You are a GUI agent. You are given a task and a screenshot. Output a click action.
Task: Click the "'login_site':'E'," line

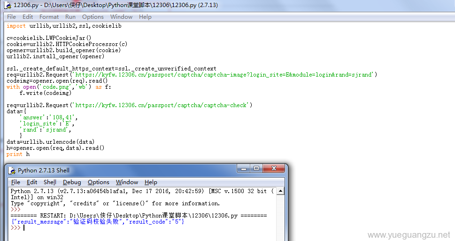pyautogui.click(x=46, y=124)
